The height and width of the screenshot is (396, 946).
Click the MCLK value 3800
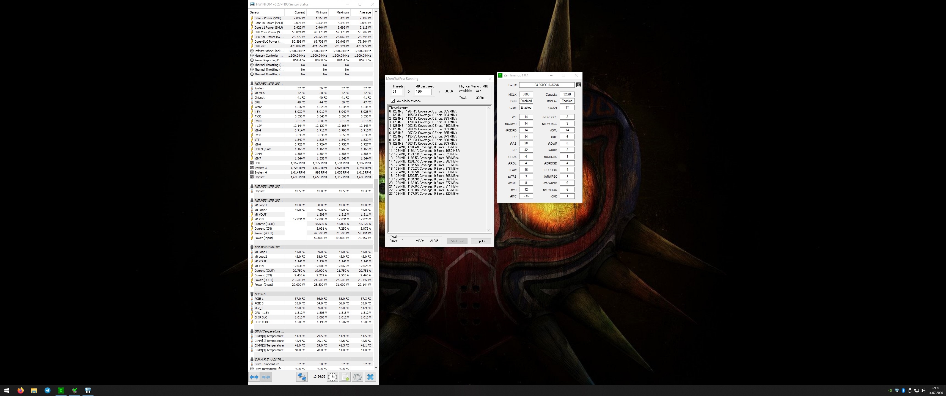click(x=526, y=94)
